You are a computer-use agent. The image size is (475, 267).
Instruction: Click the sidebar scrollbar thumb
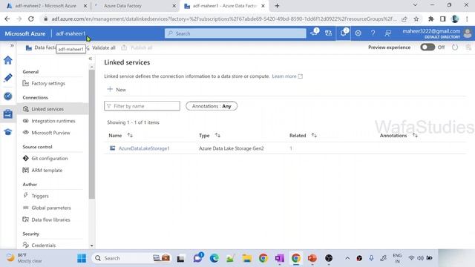pyautogui.click(x=92, y=134)
